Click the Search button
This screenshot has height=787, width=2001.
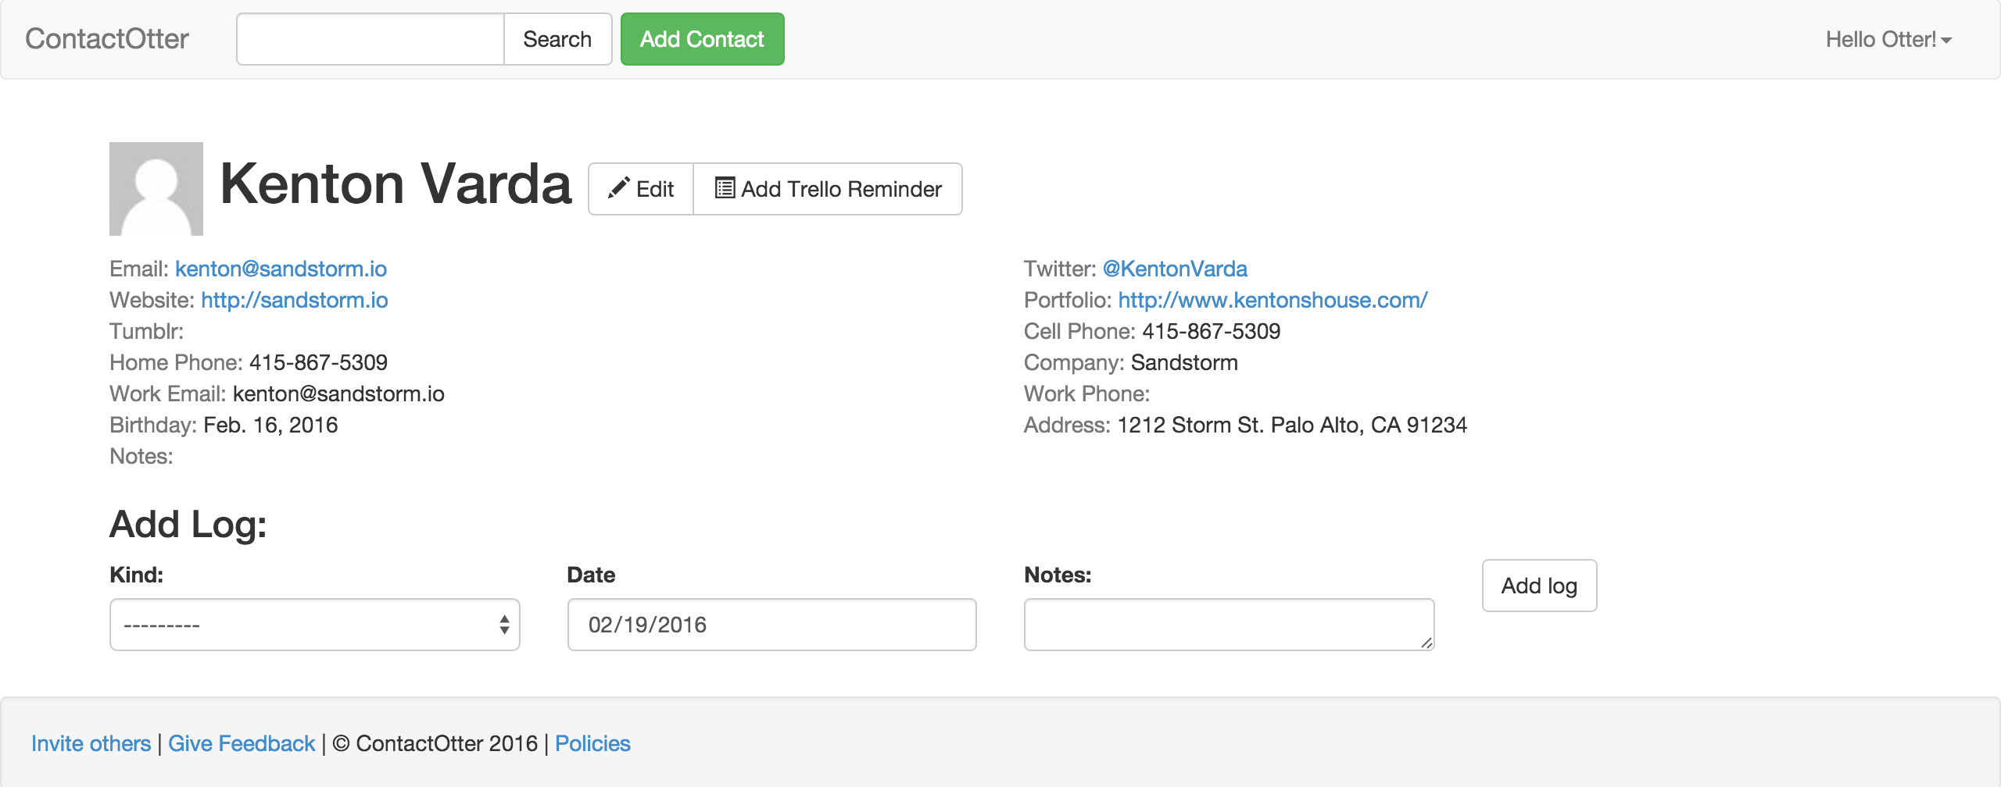pos(557,39)
